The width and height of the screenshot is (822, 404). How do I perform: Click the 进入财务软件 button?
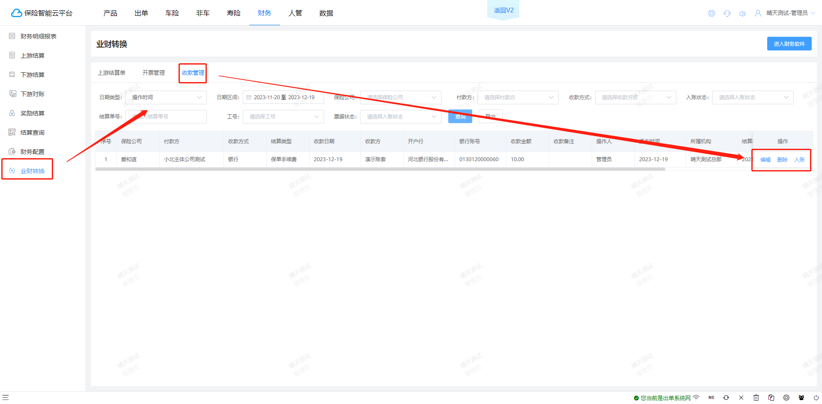[x=789, y=44]
